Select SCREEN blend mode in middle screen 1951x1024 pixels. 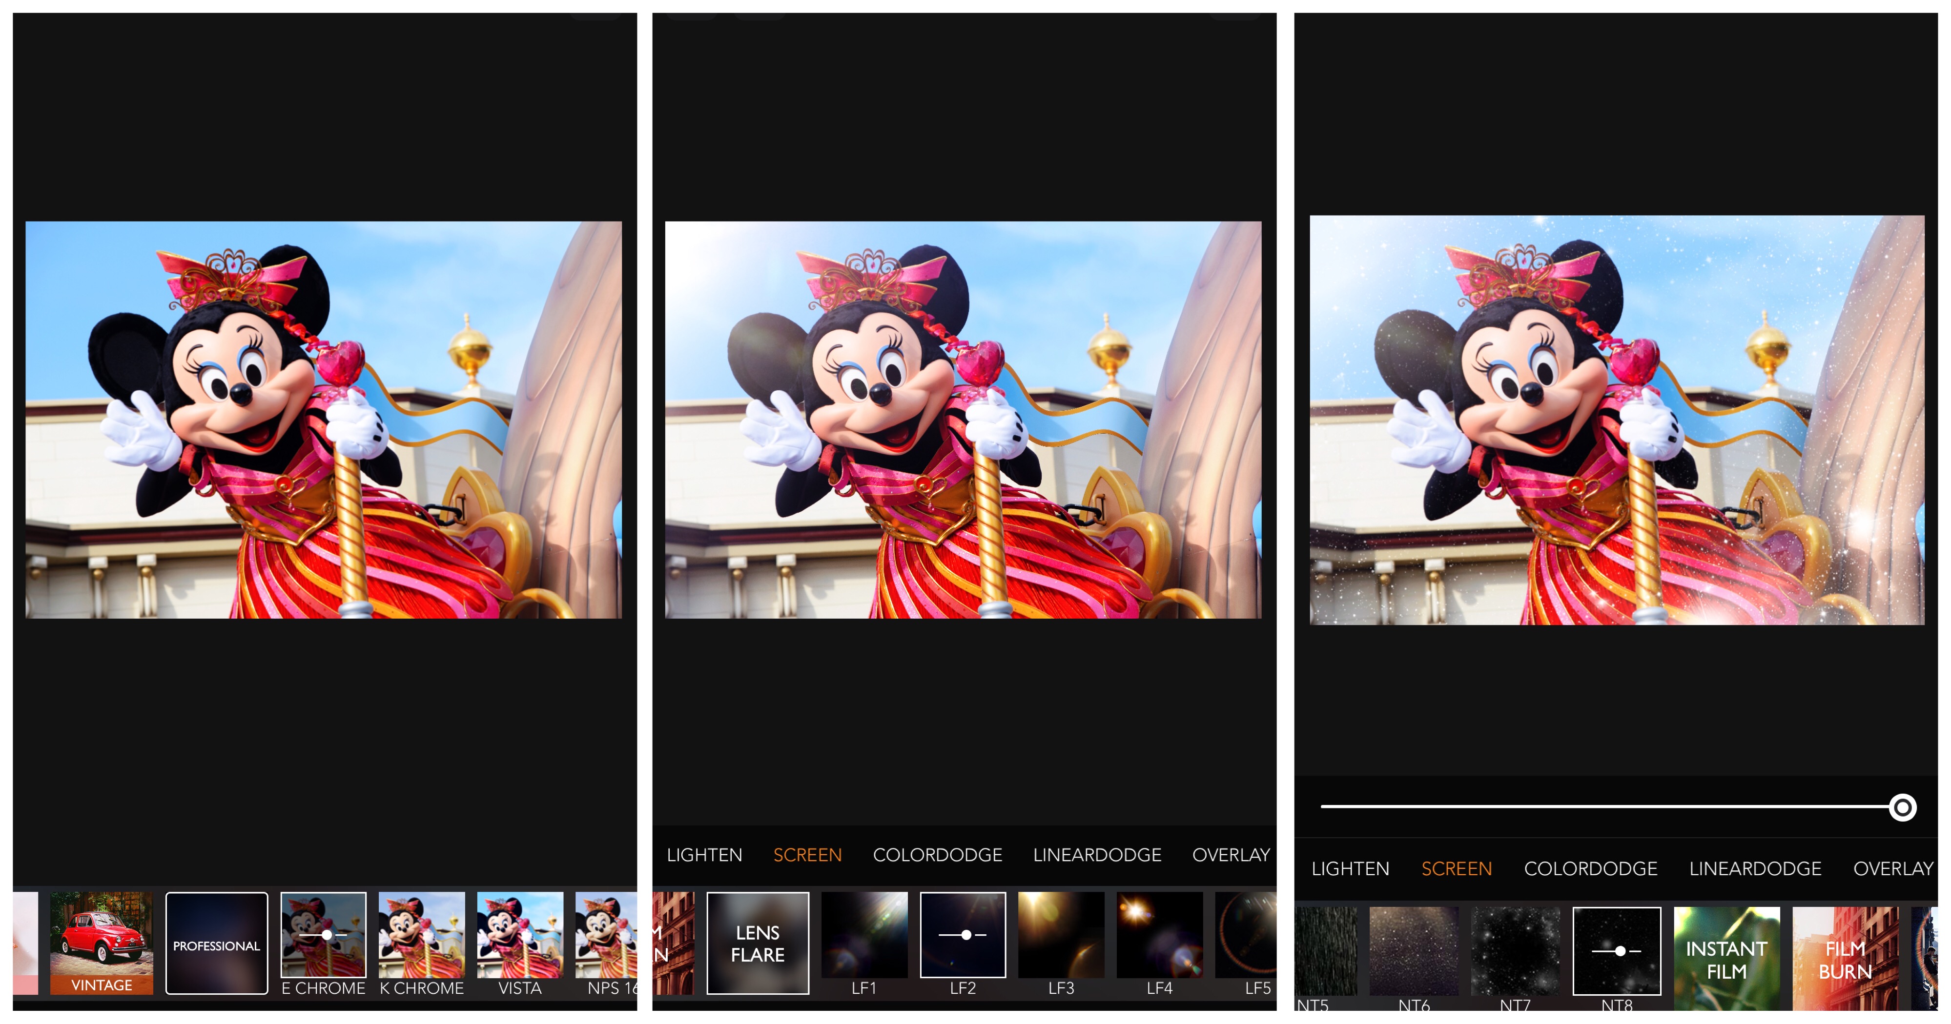click(807, 854)
